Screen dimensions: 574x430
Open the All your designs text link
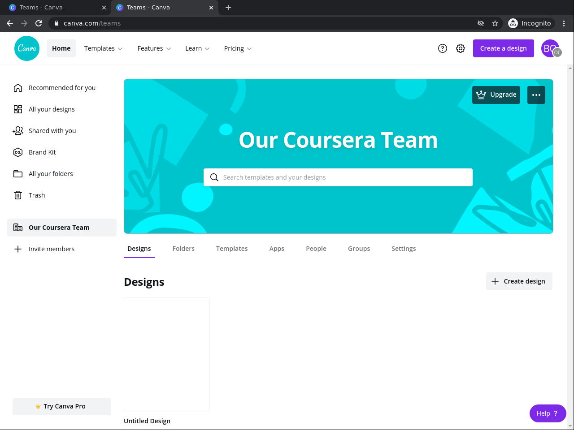tap(52, 109)
